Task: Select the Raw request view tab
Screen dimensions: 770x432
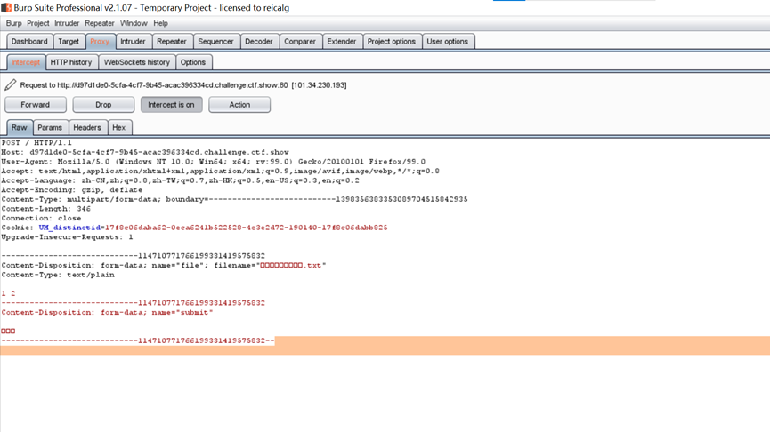Action: pos(20,127)
